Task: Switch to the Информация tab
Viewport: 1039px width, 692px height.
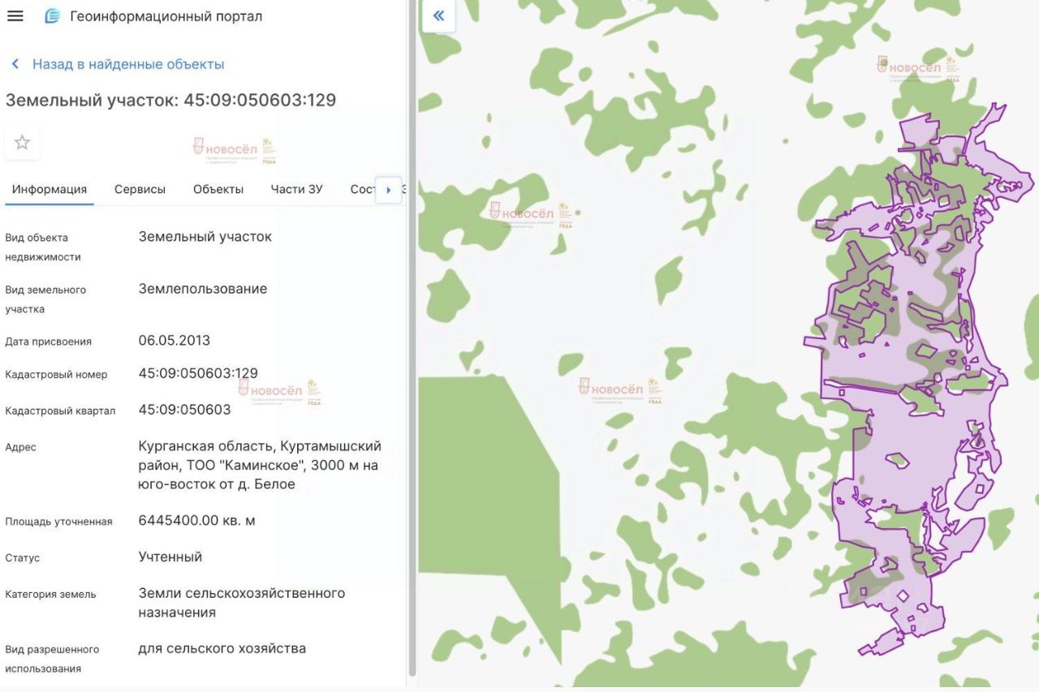Action: 50,189
